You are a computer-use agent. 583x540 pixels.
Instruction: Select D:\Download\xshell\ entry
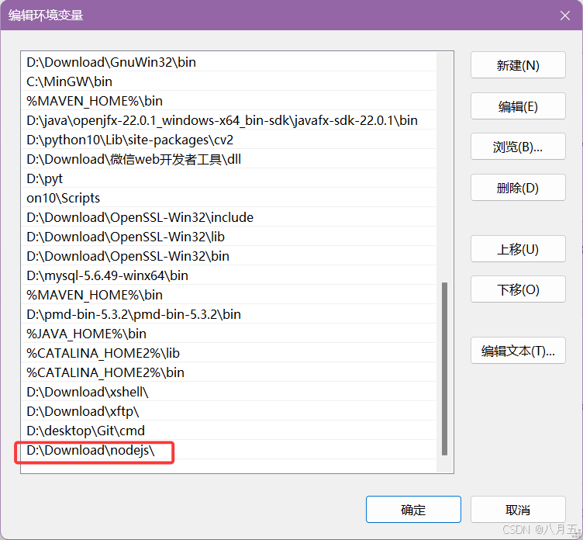[229, 392]
